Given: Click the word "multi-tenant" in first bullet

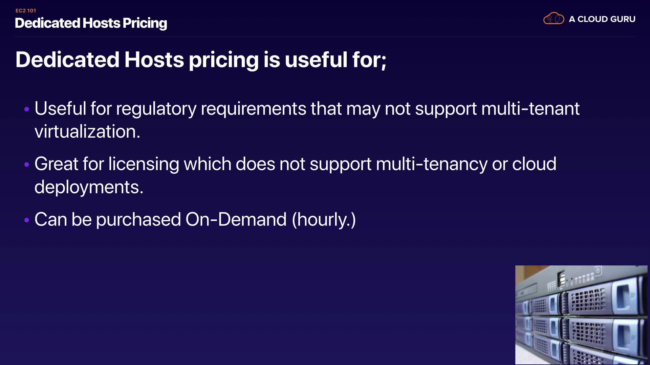Looking at the screenshot, I should pos(530,109).
